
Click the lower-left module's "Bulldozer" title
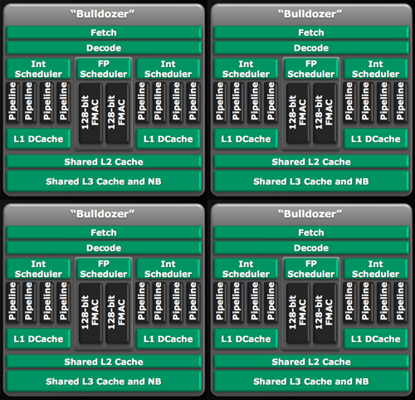click(x=103, y=214)
